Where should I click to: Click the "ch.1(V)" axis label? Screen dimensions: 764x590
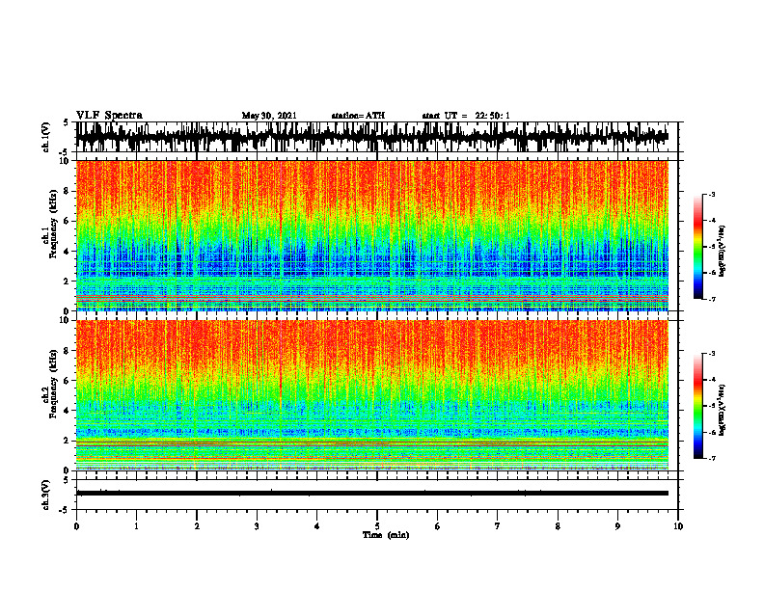tap(46, 138)
